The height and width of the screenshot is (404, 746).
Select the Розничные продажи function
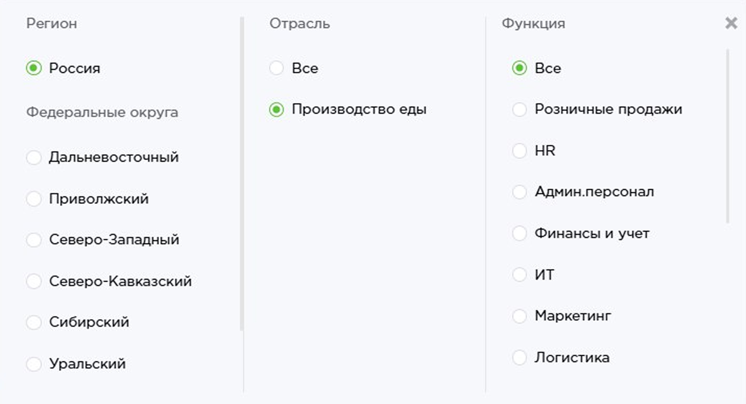(519, 109)
